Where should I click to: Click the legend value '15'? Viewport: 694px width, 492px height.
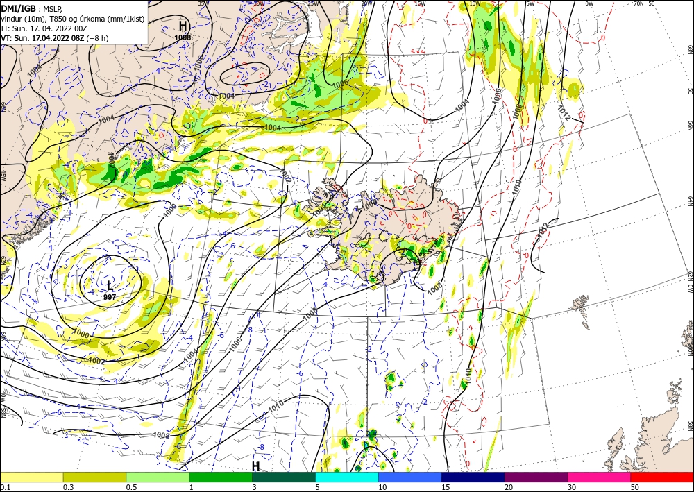[446, 487]
